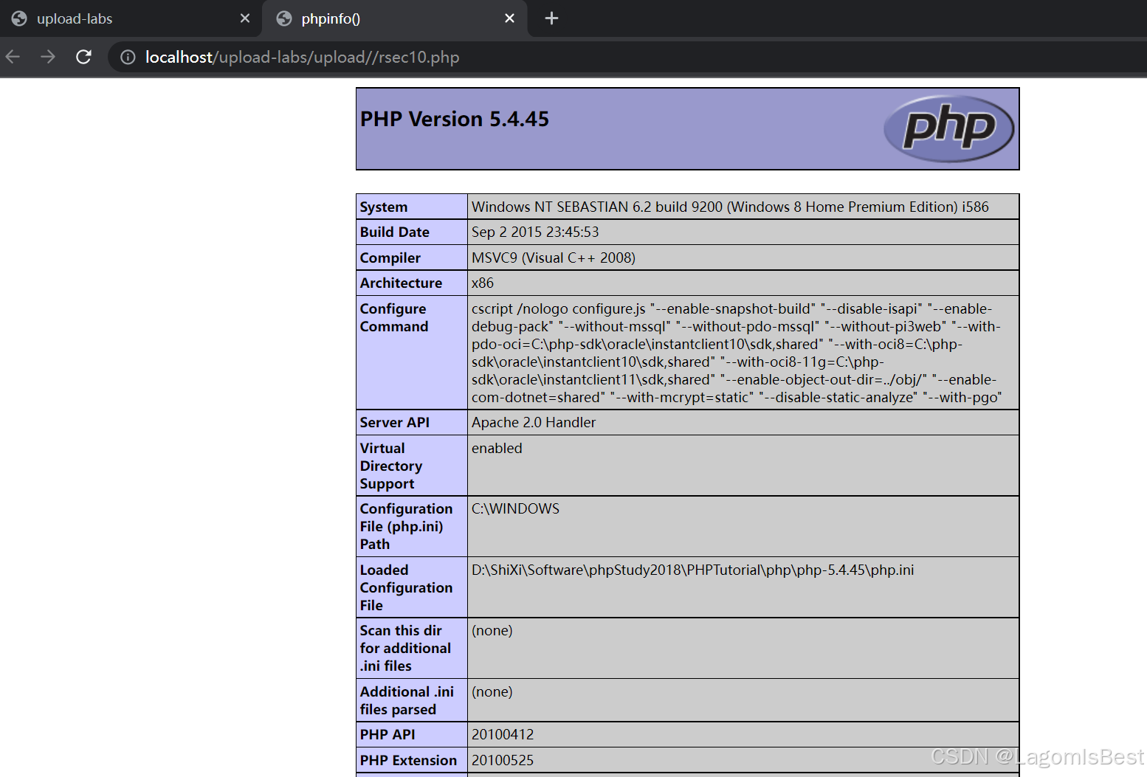Select Additional .ini files parsed label
Screen dimensions: 1147x777
tap(407, 701)
